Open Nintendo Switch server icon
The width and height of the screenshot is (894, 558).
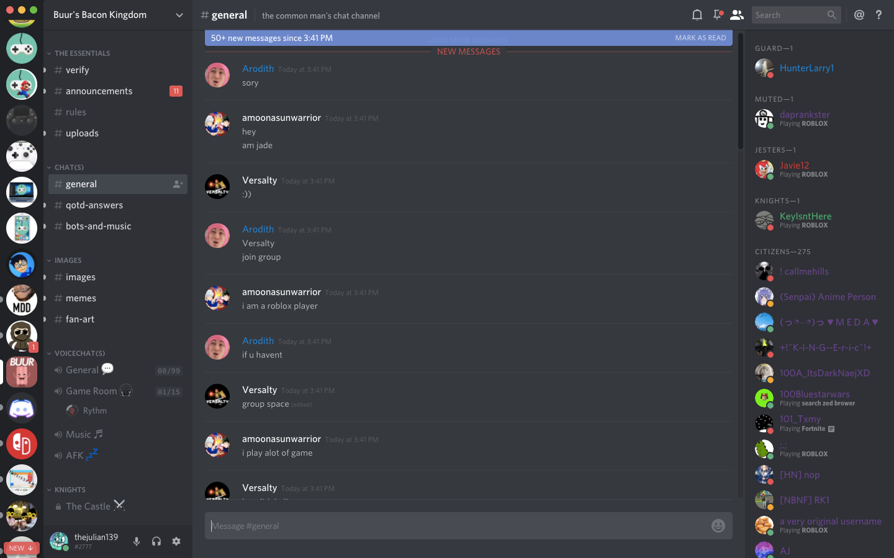(x=22, y=444)
